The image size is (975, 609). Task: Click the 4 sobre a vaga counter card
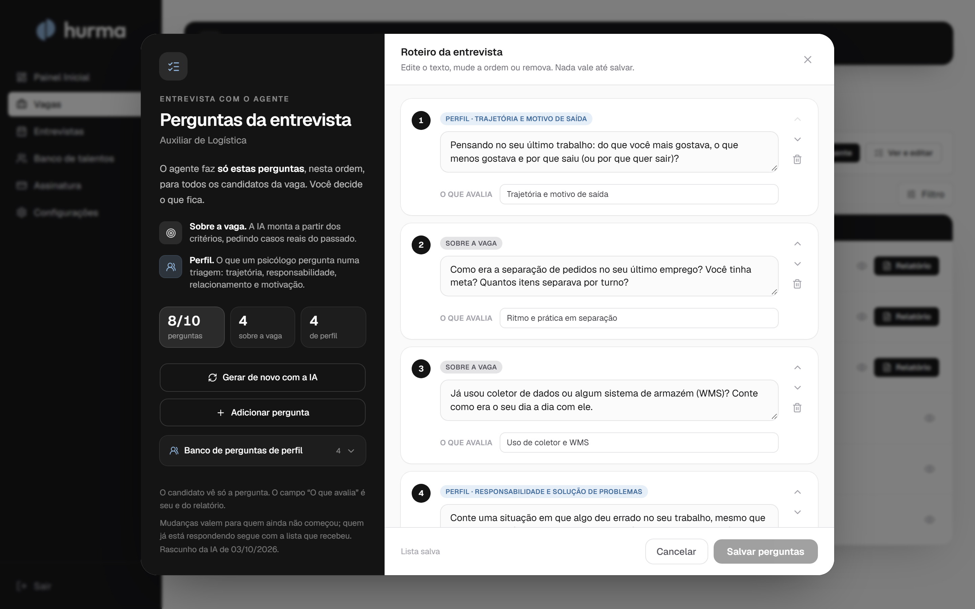pyautogui.click(x=263, y=327)
